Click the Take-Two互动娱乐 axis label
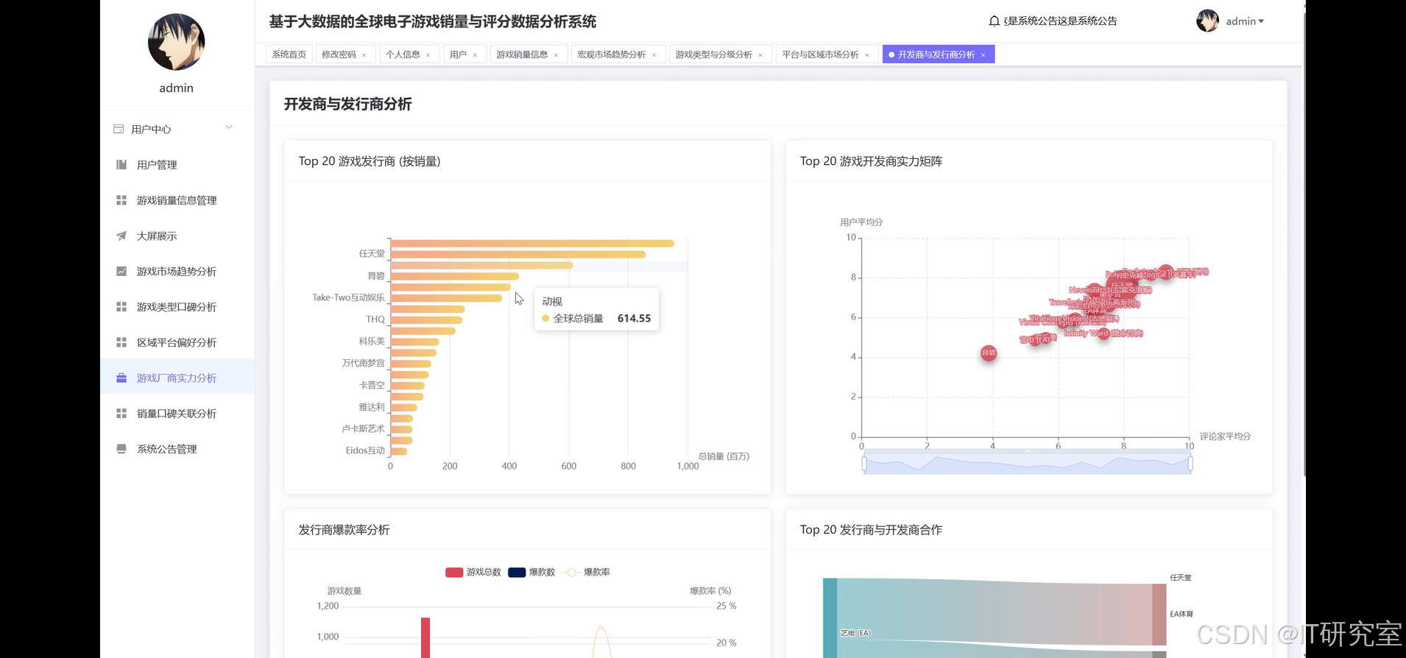The width and height of the screenshot is (1406, 658). (x=348, y=297)
